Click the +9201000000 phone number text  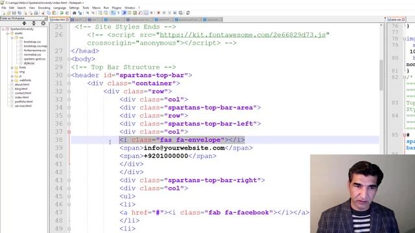(166, 156)
